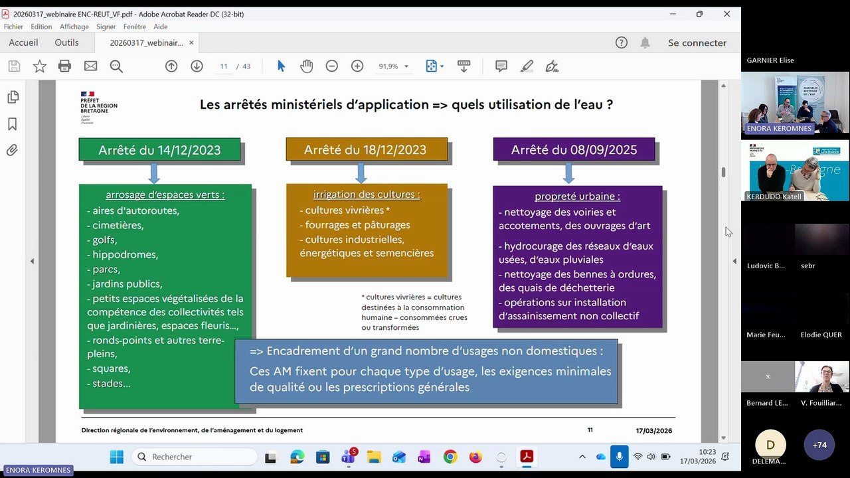The height and width of the screenshot is (478, 850).
Task: Open the bookmarks panel in left sidebar
Action: click(12, 124)
